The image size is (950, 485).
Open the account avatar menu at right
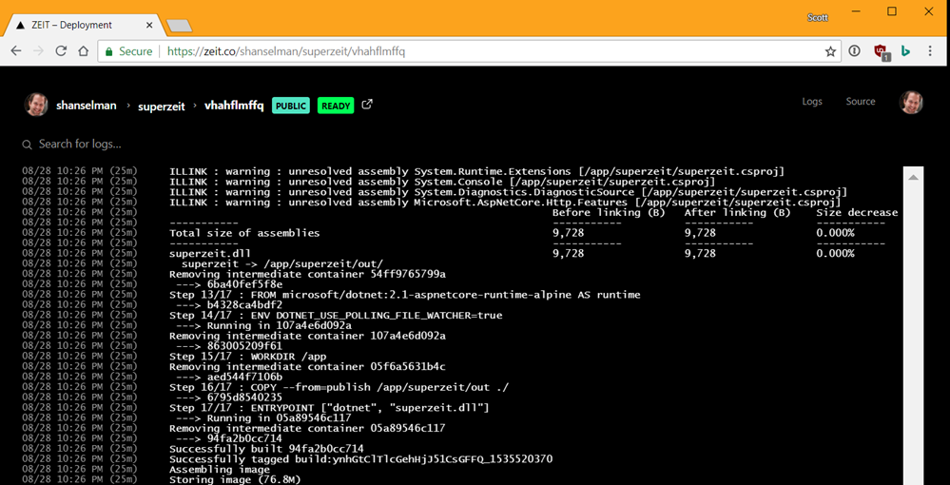911,103
